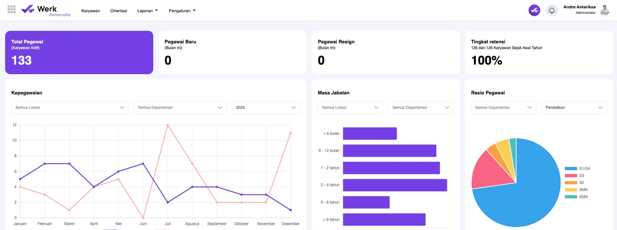Open Semua Departemen dropdown in Kepegawaian
Image resolution: width=617 pixels, height=230 pixels.
180,107
